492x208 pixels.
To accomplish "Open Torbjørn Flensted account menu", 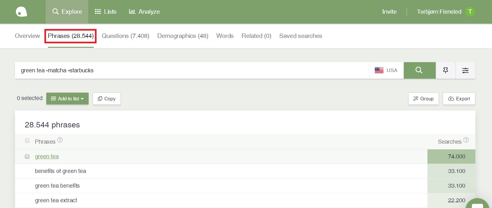I will point(439,12).
